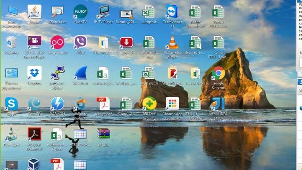Select the Chrome App Launcher icon
This screenshot has width=302, height=170.
[x=172, y=104]
